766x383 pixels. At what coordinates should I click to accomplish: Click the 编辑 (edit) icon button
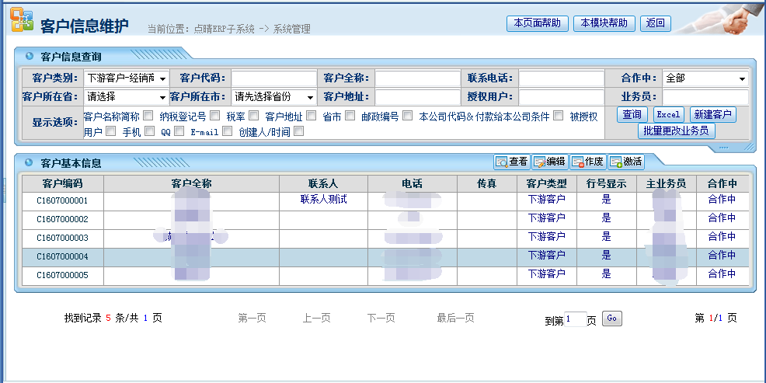pos(549,162)
